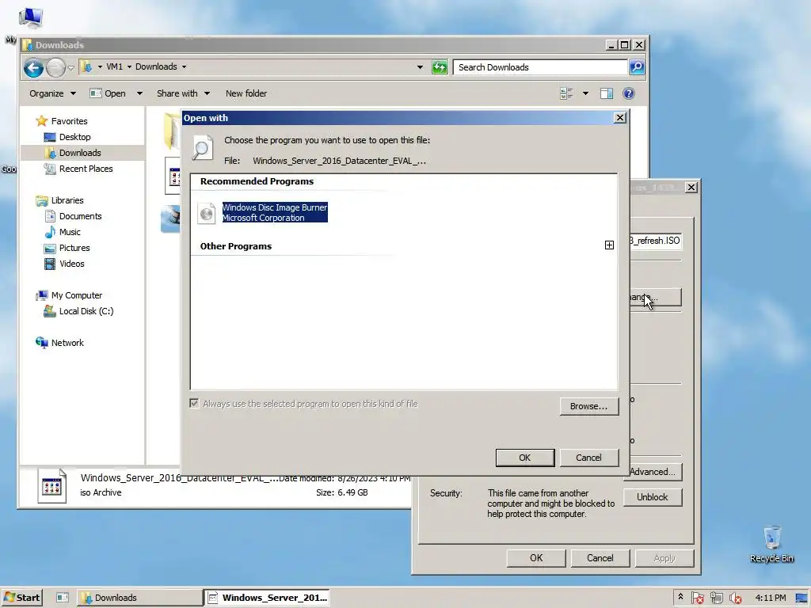Open Local Disk (C:)
Image resolution: width=811 pixels, height=608 pixels.
click(x=86, y=311)
